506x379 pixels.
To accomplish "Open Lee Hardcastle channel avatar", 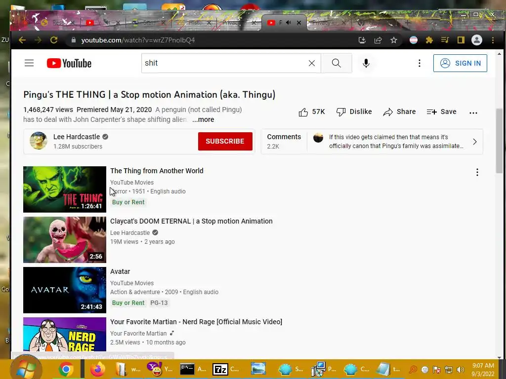I will pos(39,141).
